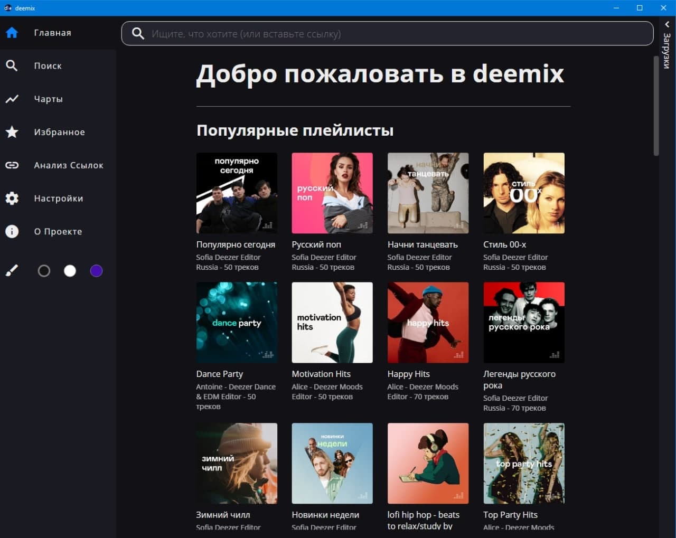The image size is (676, 538).
Task: Click the Зимний чилл playlist title
Action: click(223, 515)
